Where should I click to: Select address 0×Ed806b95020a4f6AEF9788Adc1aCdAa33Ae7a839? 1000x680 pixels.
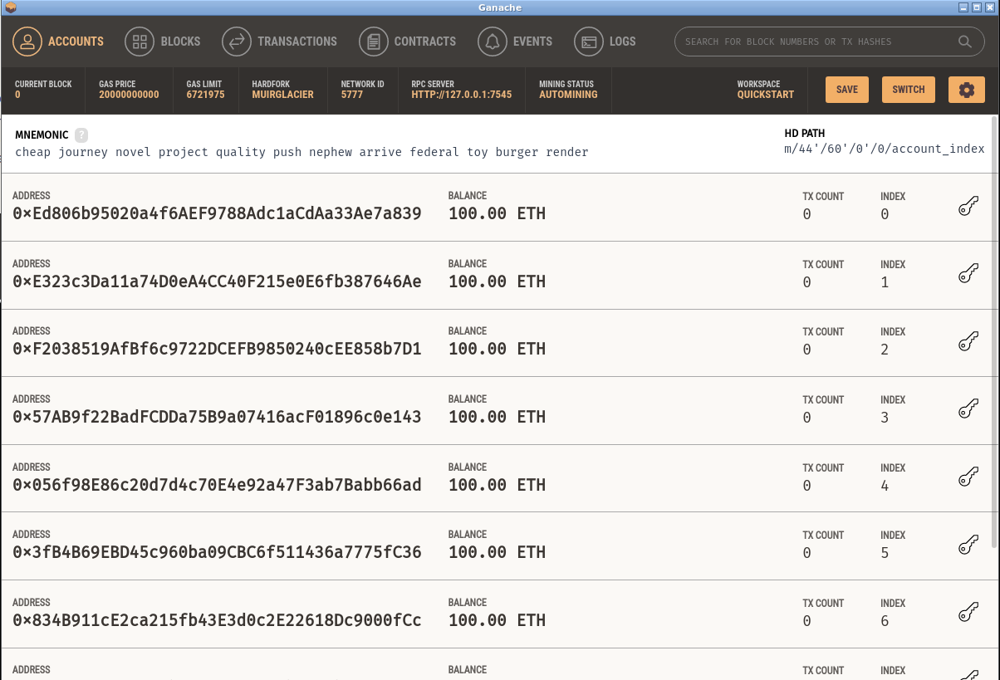217,214
